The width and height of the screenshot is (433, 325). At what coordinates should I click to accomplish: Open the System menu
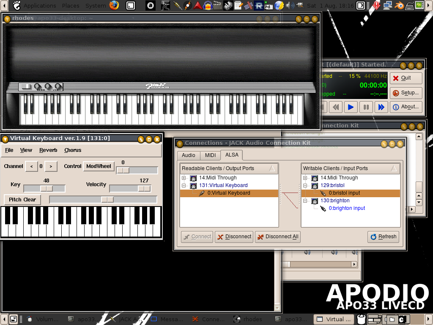click(96, 6)
